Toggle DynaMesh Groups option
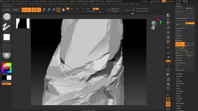Screen dimensions: 198x111 (x=187, y=43)
